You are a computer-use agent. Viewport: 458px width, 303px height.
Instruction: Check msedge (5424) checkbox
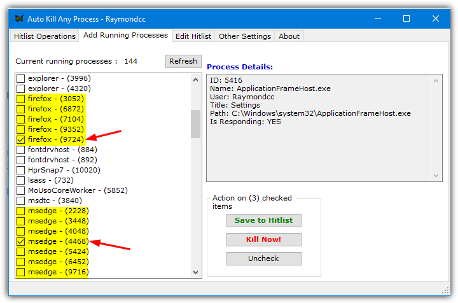point(21,251)
